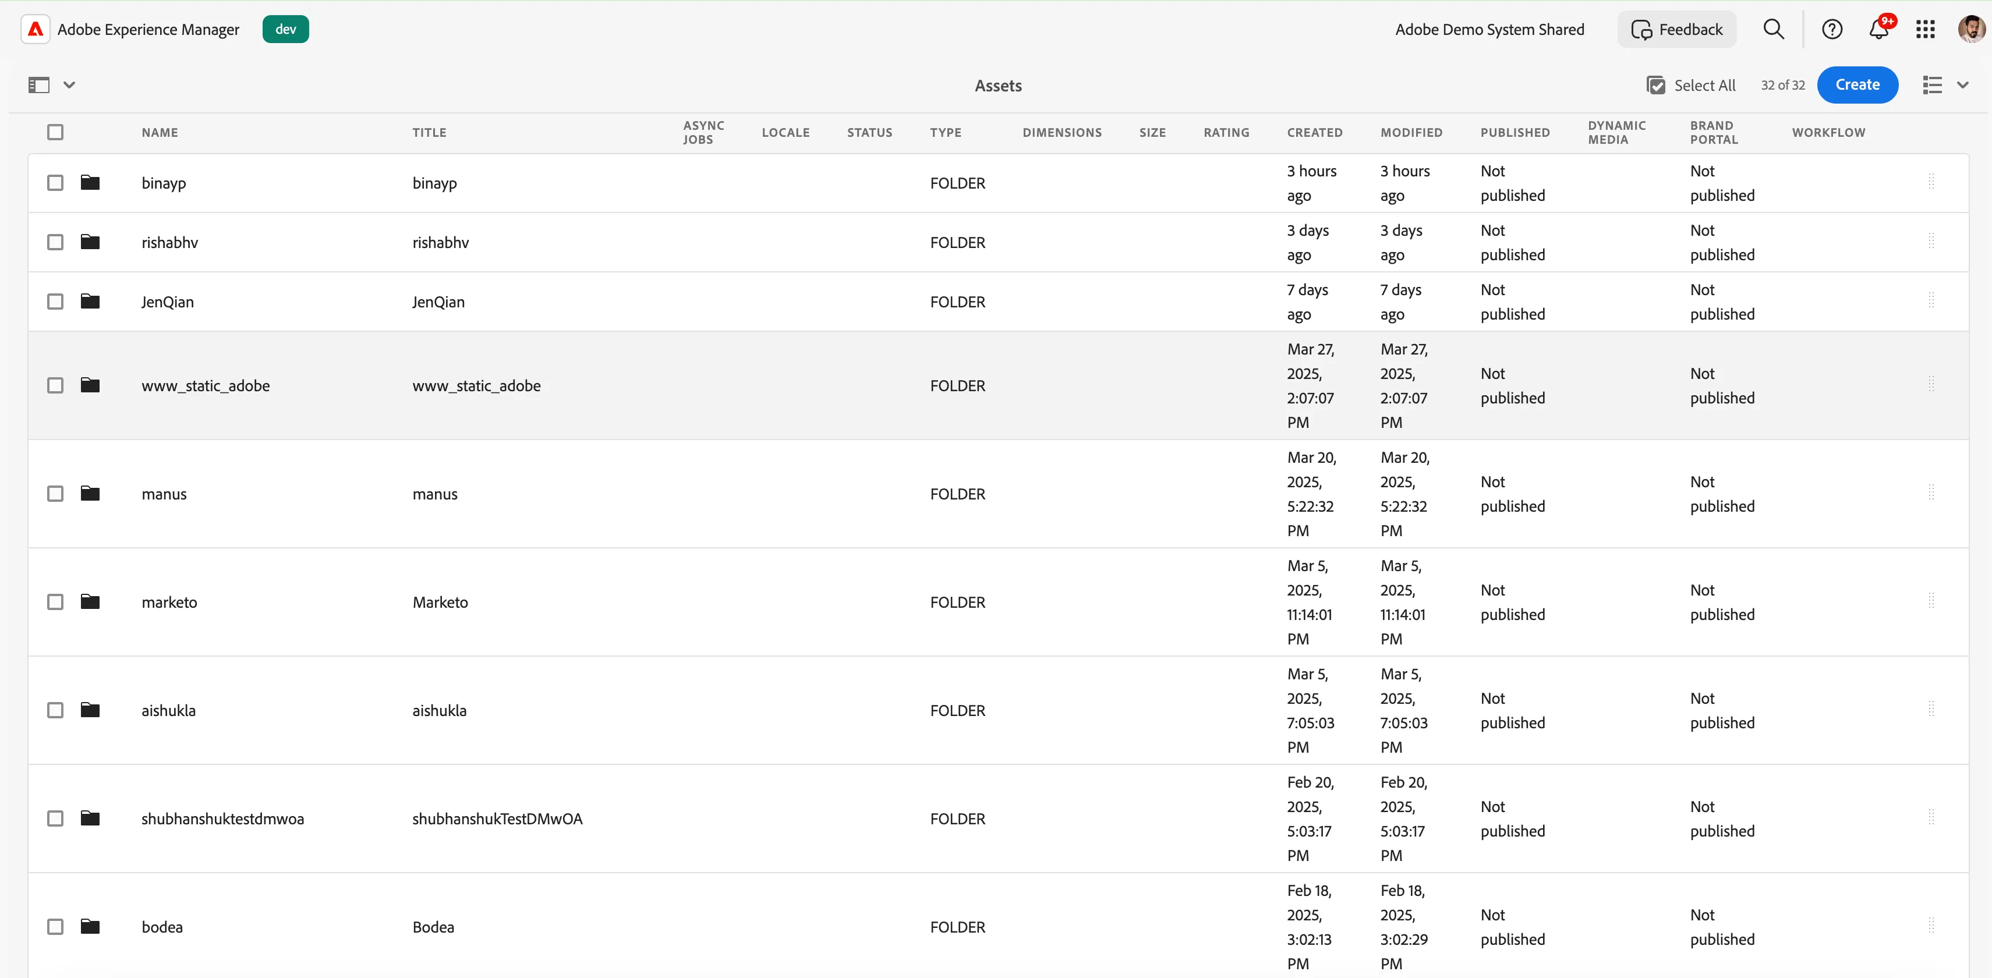Click the Adobe Demo System Shared label
1992x978 pixels.
coord(1489,29)
